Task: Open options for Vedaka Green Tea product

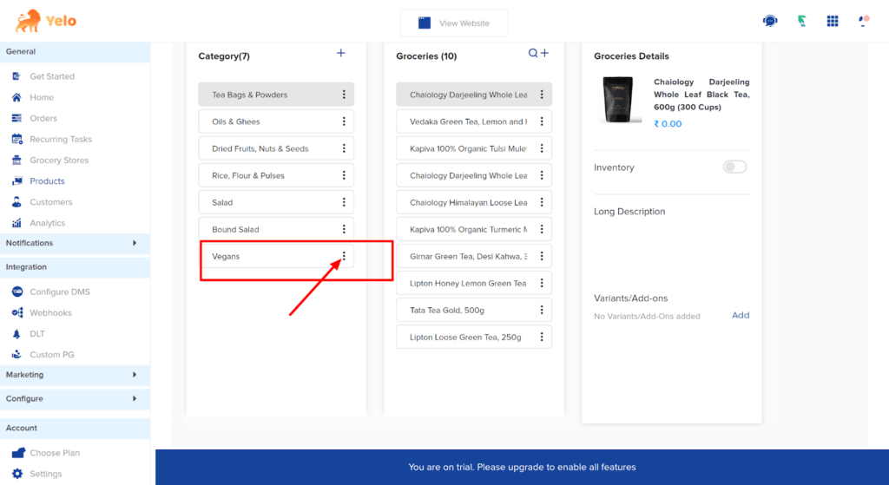Action: [542, 121]
